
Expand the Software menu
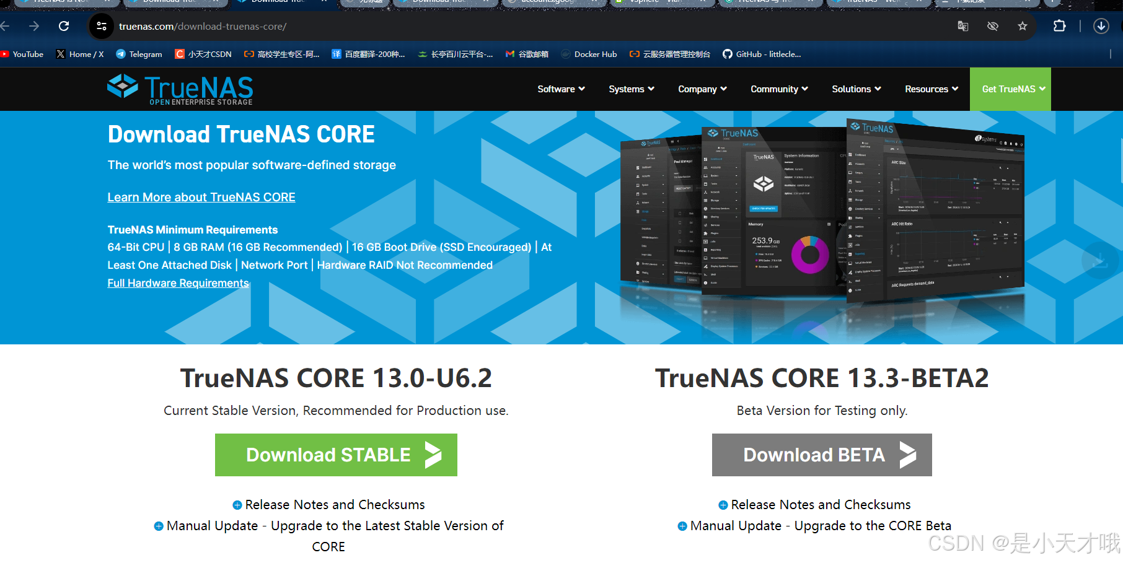[x=561, y=89]
